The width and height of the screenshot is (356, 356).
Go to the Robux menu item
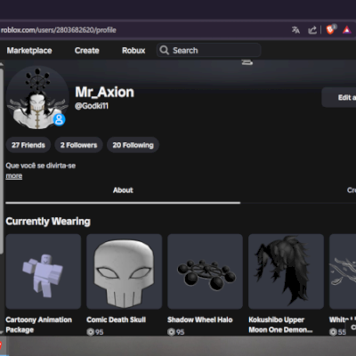point(133,51)
